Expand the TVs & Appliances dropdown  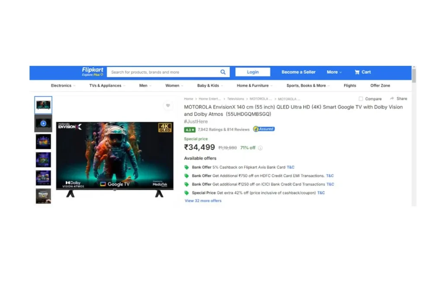point(107,85)
